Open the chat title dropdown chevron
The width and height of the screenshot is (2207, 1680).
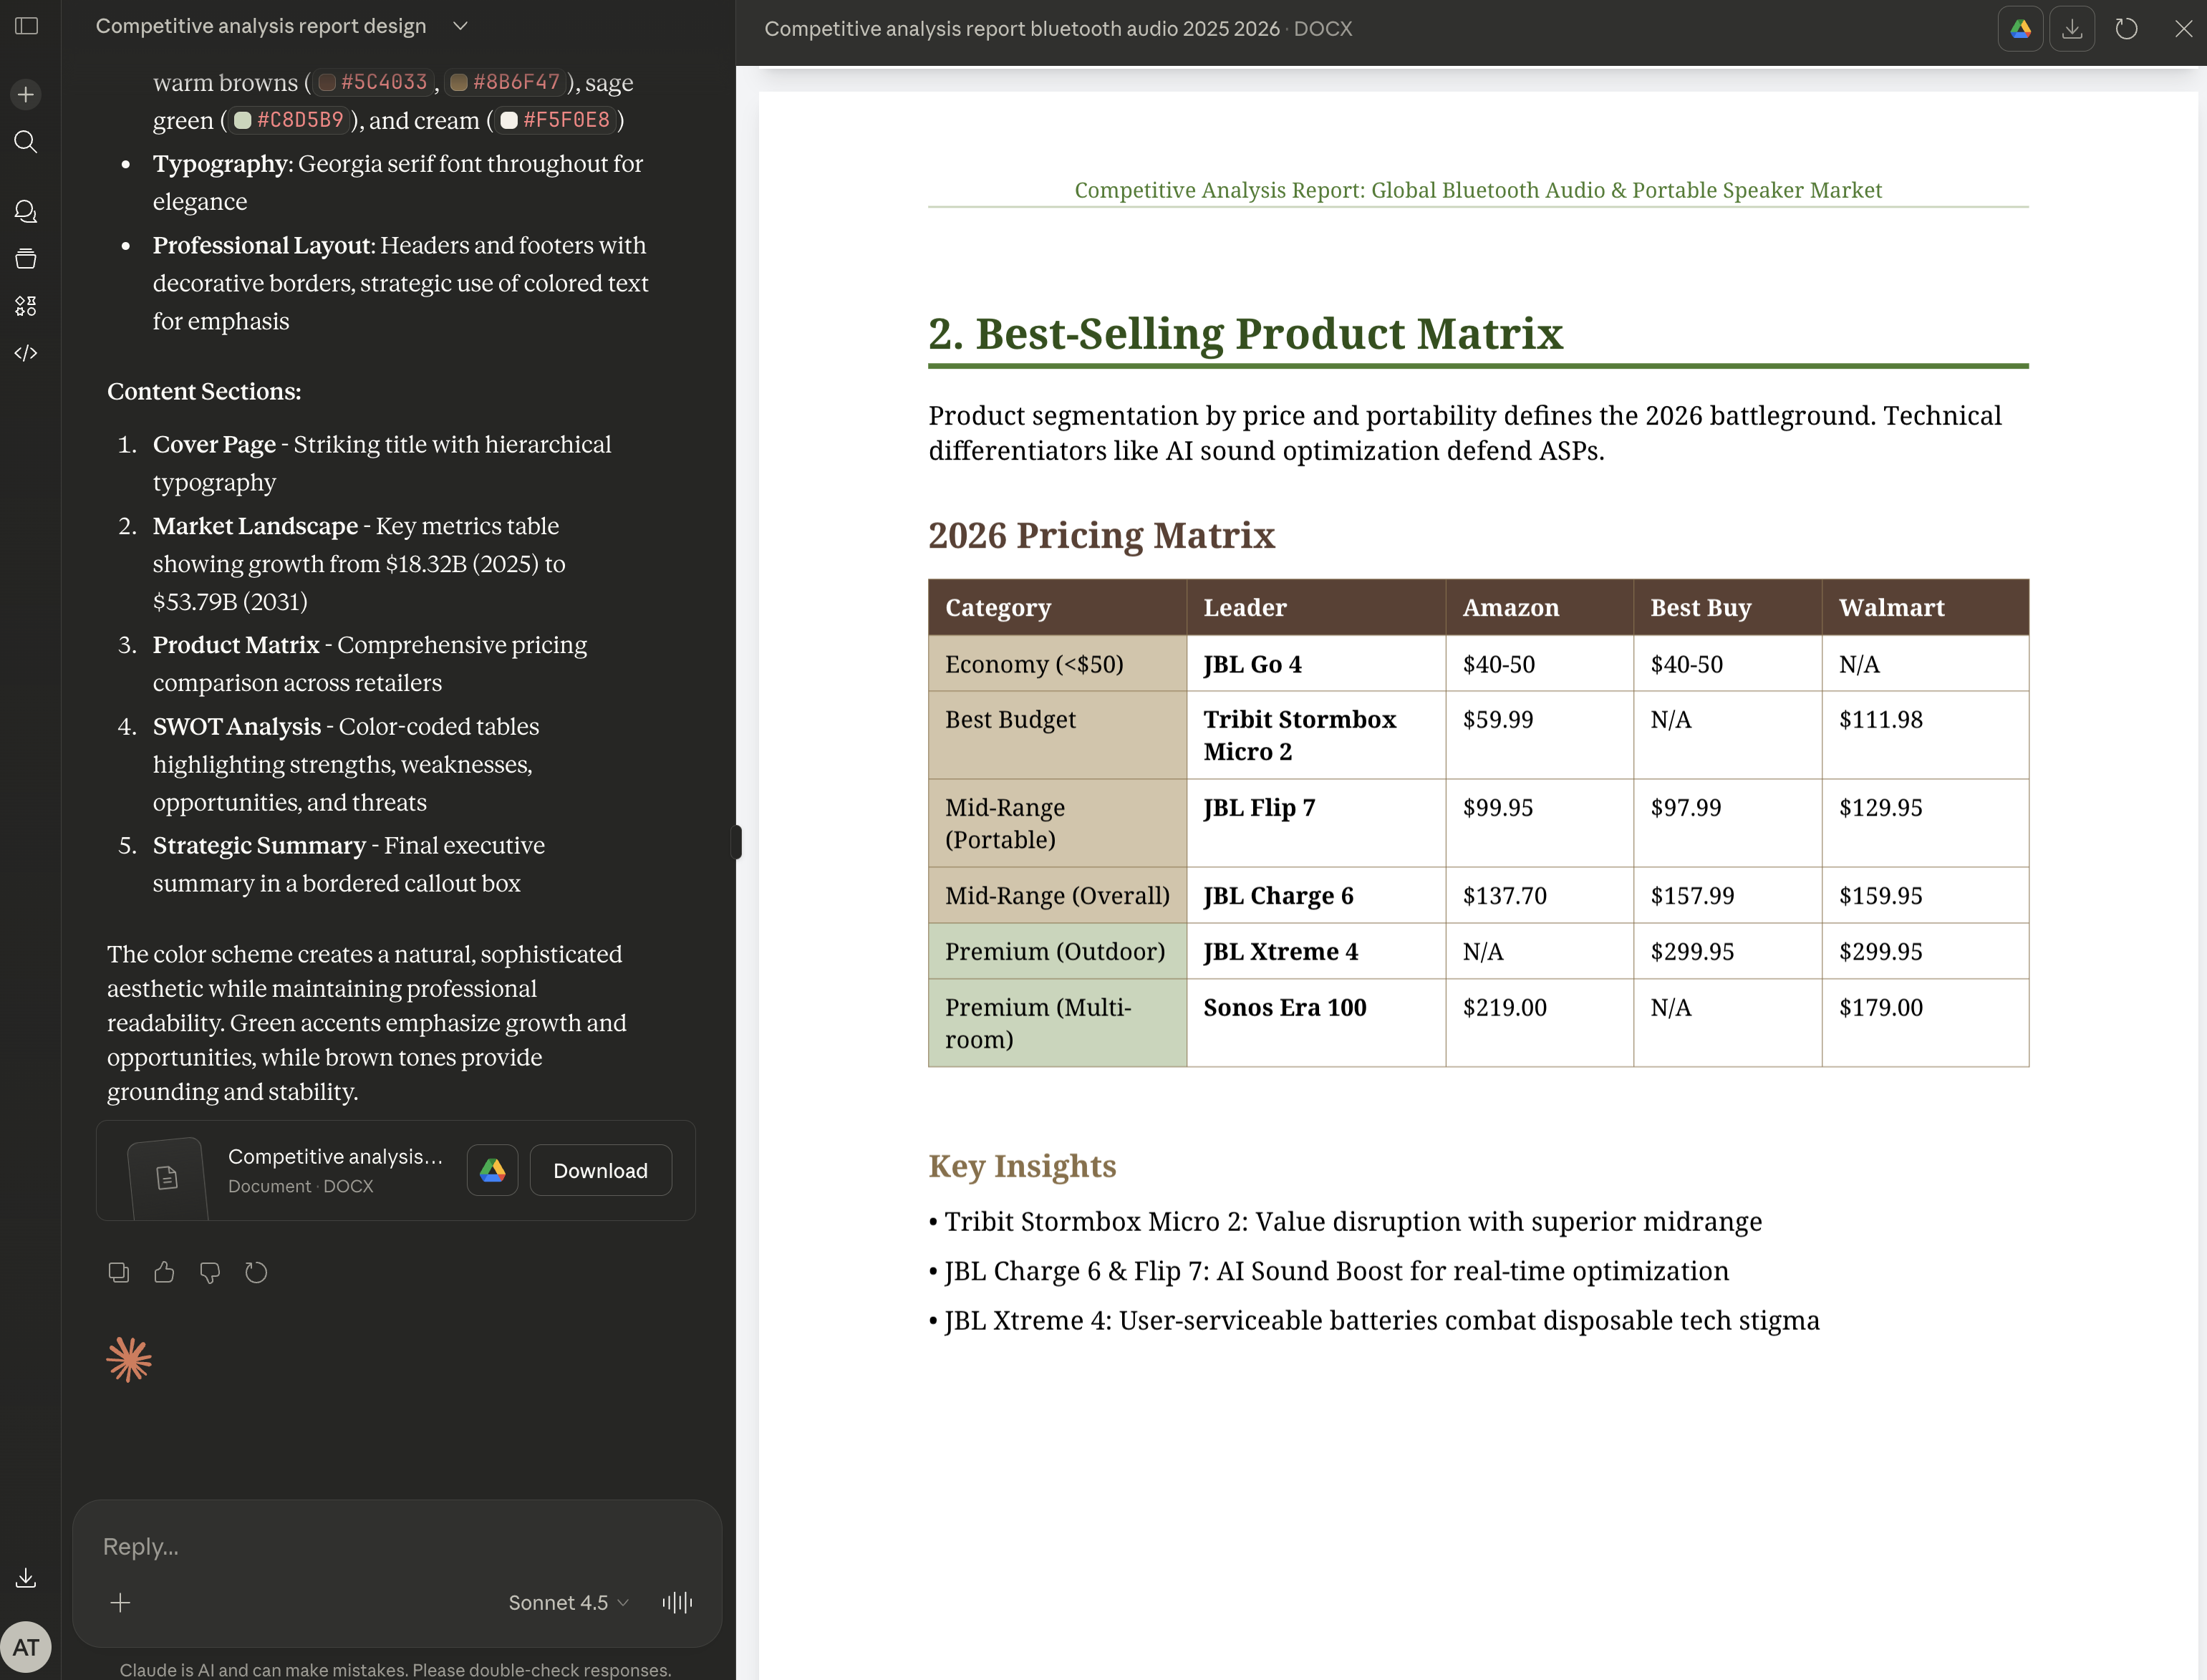460,26
